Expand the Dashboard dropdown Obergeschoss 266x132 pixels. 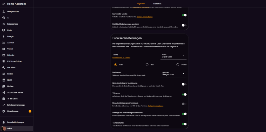tap(173, 74)
